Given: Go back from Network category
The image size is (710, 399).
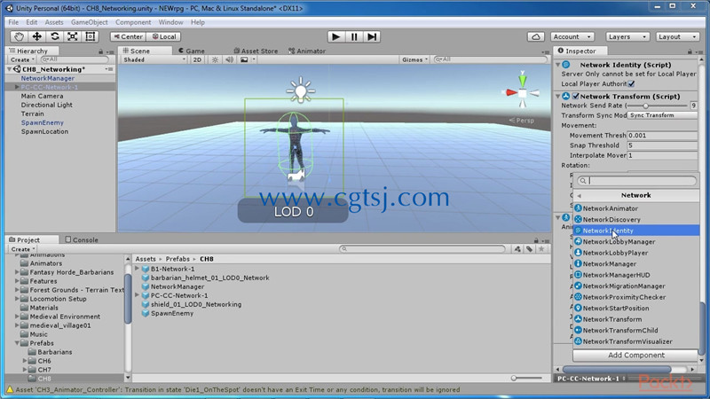Looking at the screenshot, I should tap(580, 195).
